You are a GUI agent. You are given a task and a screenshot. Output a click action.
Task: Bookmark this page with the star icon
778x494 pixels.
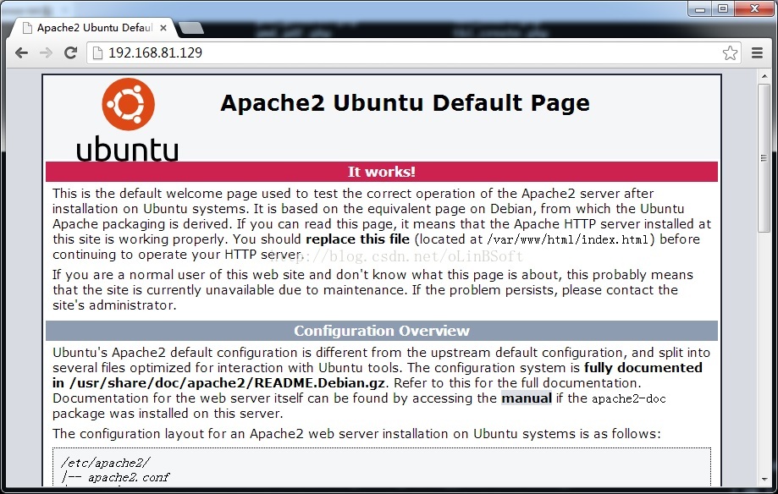[x=730, y=52]
